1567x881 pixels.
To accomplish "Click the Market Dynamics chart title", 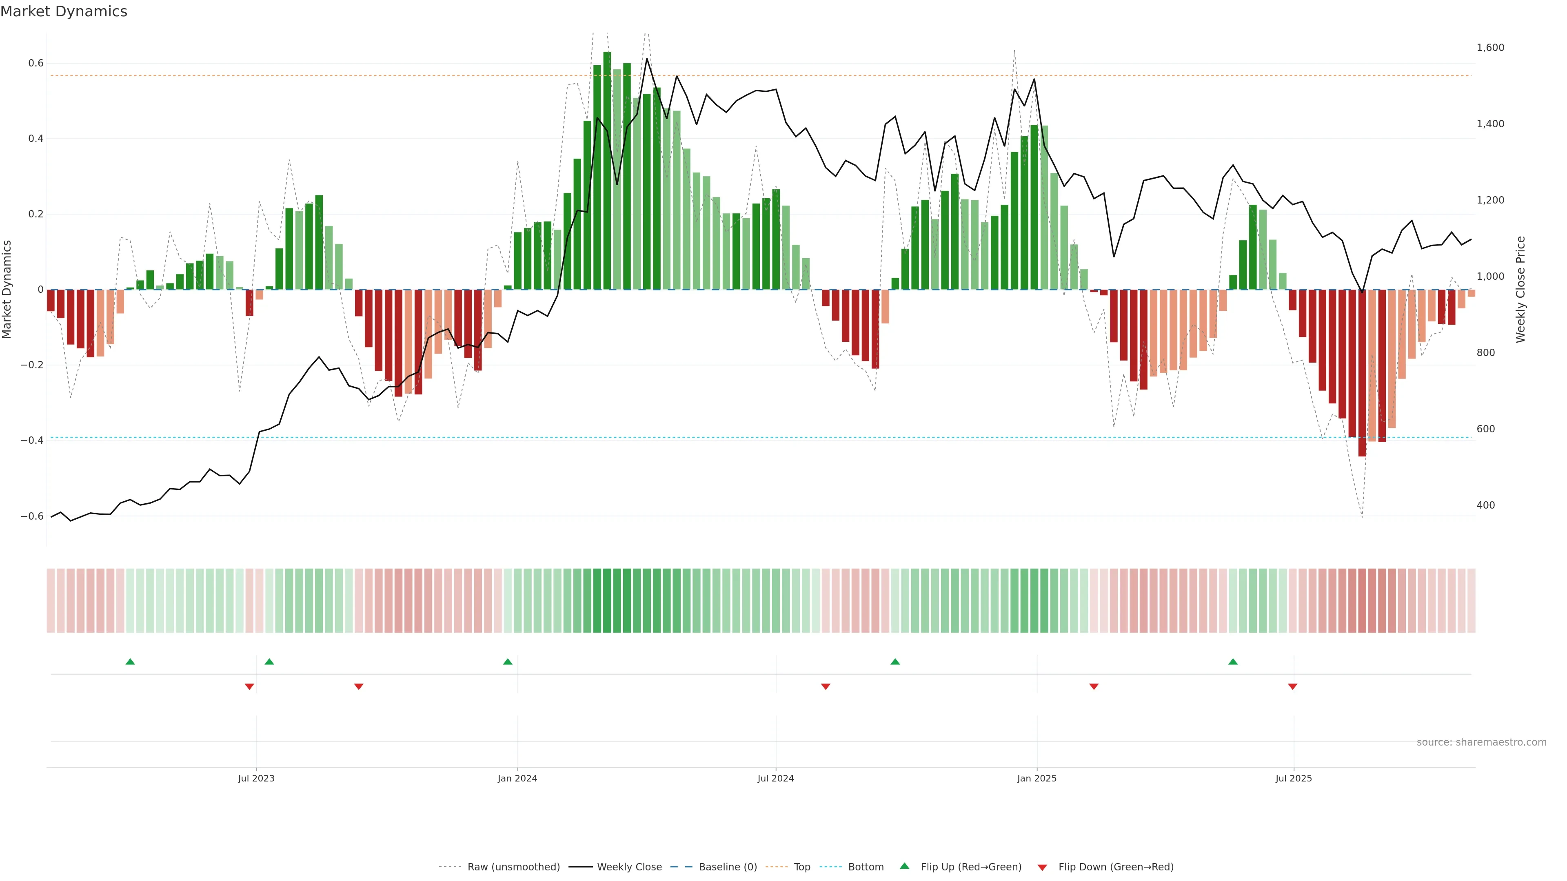I will pyautogui.click(x=64, y=11).
